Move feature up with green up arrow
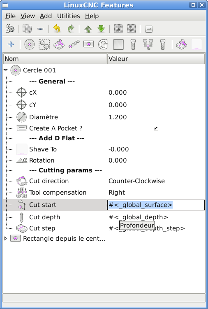Image resolution: width=208 pixels, height=309 pixels. pyautogui.click(x=88, y=29)
